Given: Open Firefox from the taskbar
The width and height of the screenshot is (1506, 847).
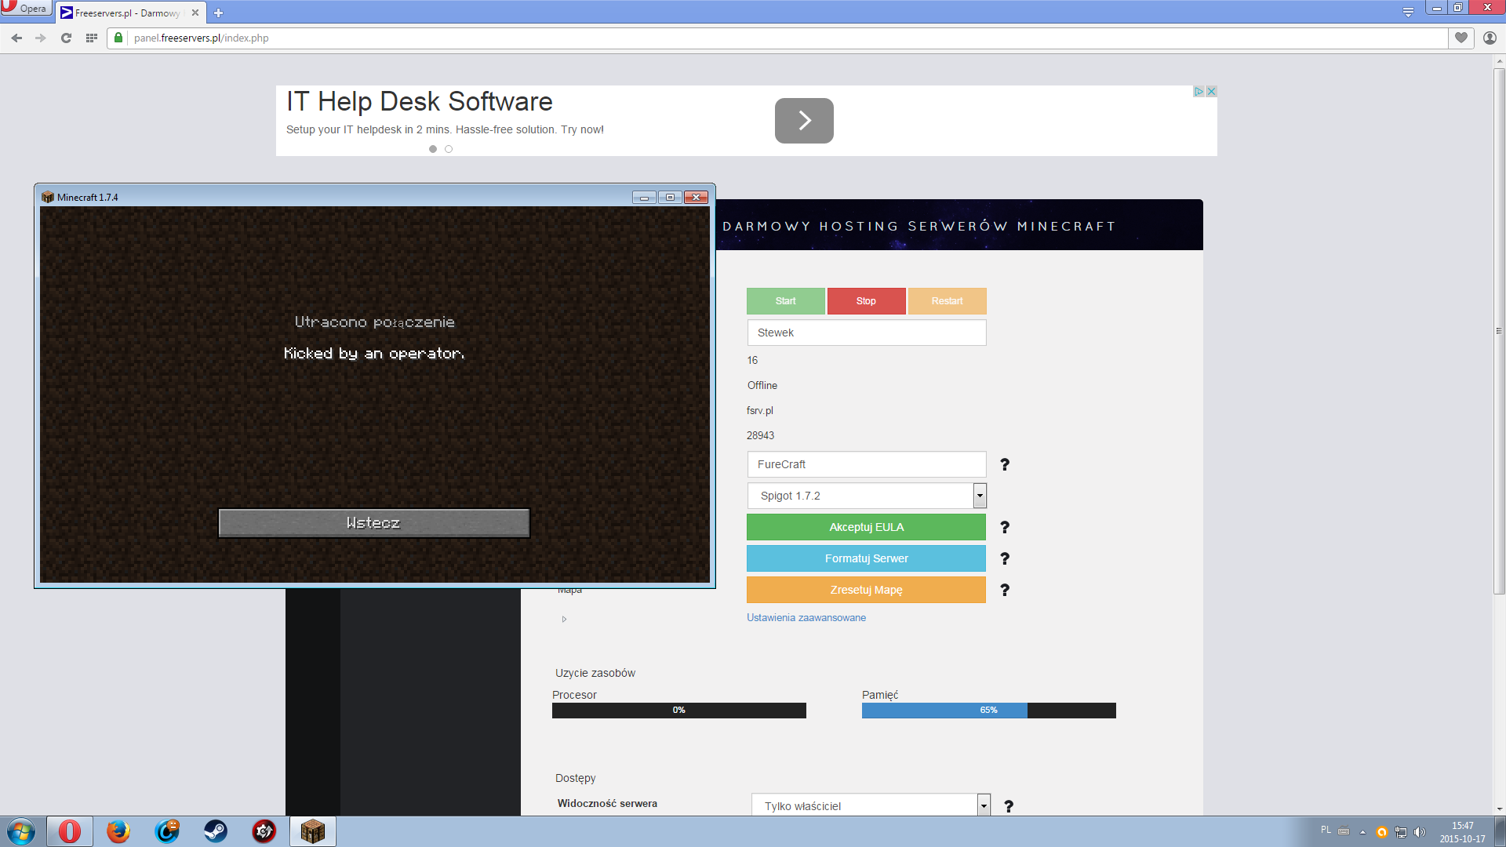Looking at the screenshot, I should (x=118, y=831).
